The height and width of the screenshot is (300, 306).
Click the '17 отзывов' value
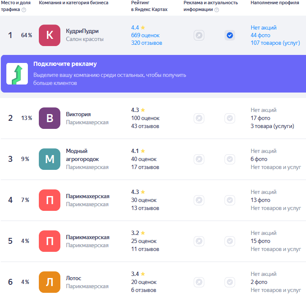tap(145, 167)
